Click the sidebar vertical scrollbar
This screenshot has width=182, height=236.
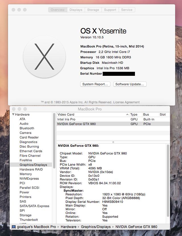tap(54, 141)
